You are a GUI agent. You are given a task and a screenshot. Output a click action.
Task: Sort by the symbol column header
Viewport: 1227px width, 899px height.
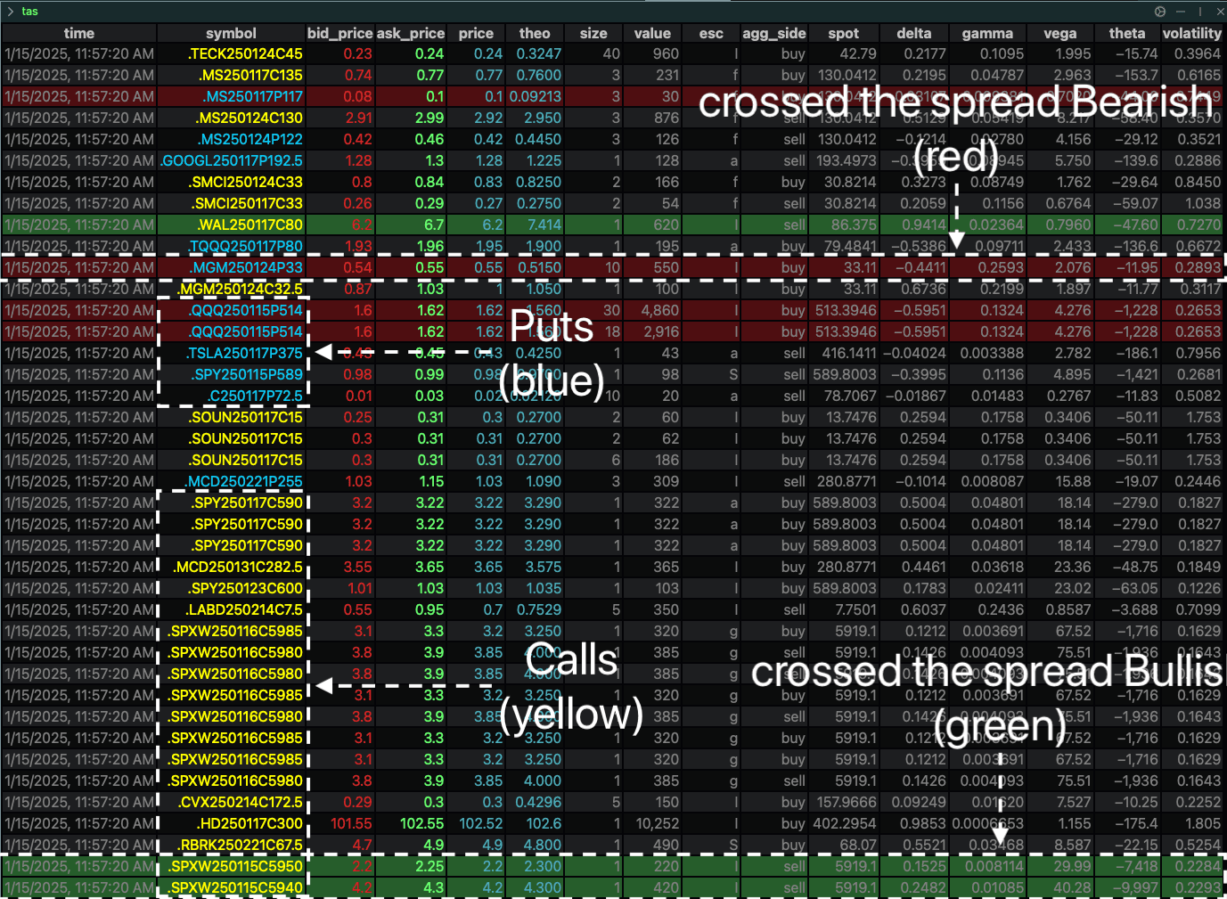(x=231, y=33)
